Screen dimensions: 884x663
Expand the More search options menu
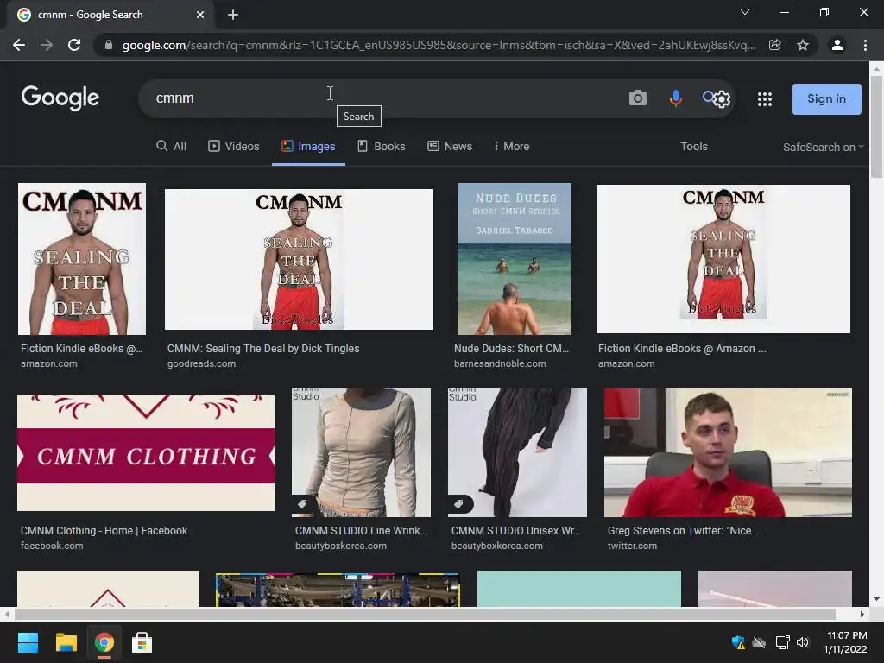tap(511, 146)
